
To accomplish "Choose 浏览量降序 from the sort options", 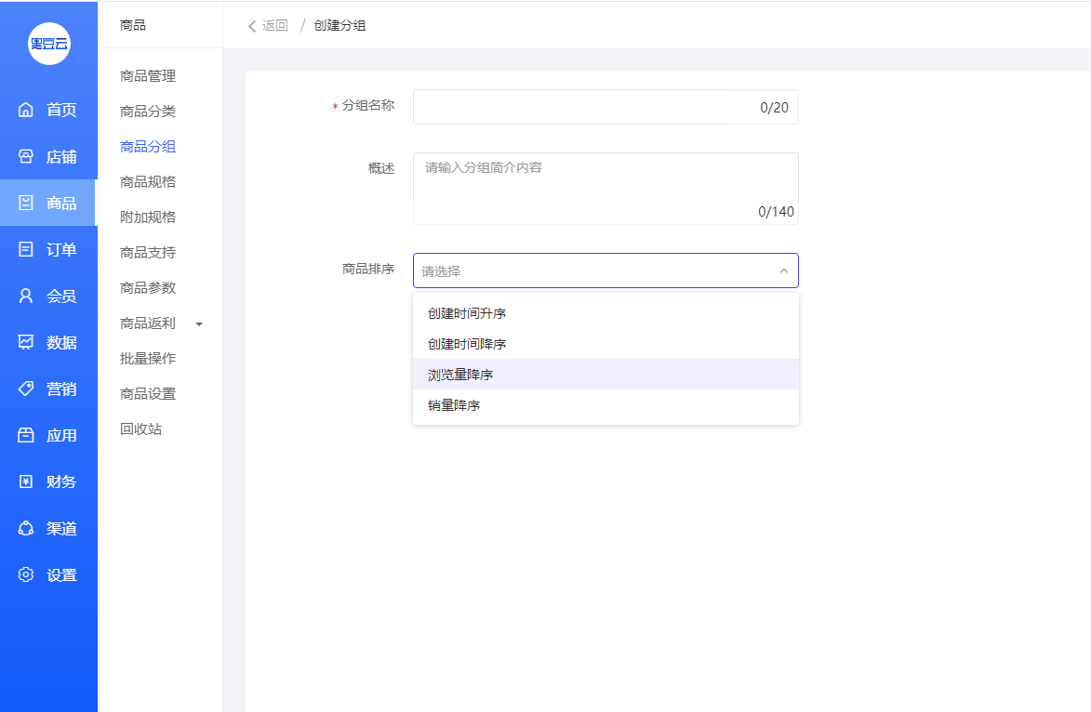I will (460, 375).
